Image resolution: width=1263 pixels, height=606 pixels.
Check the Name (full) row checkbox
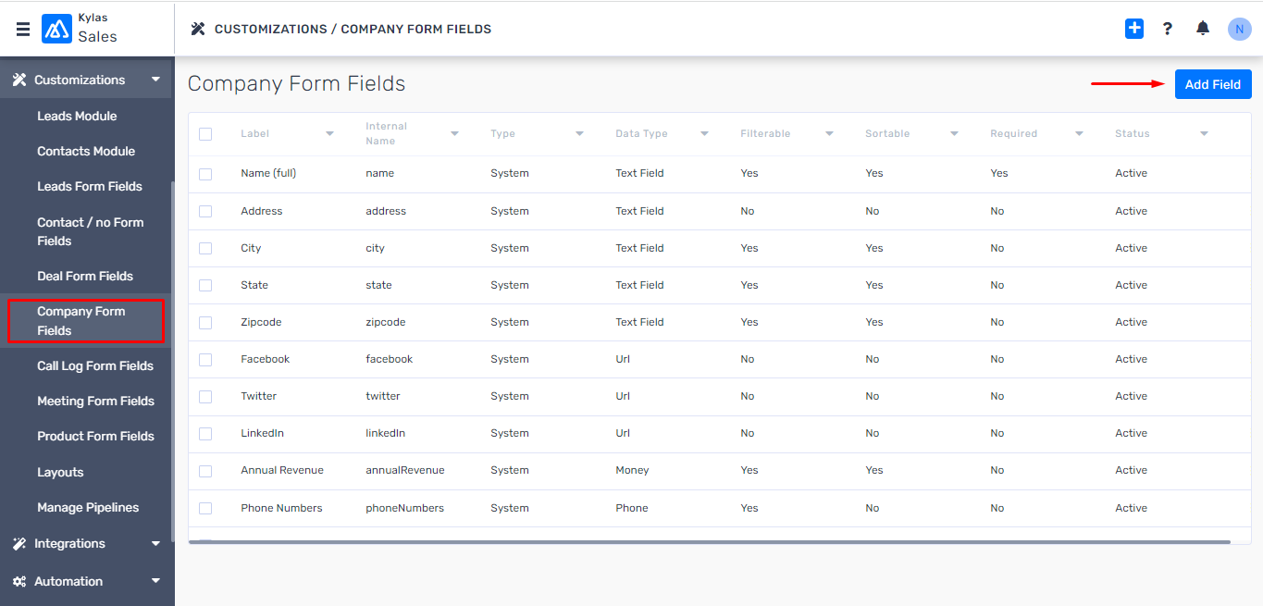(205, 174)
